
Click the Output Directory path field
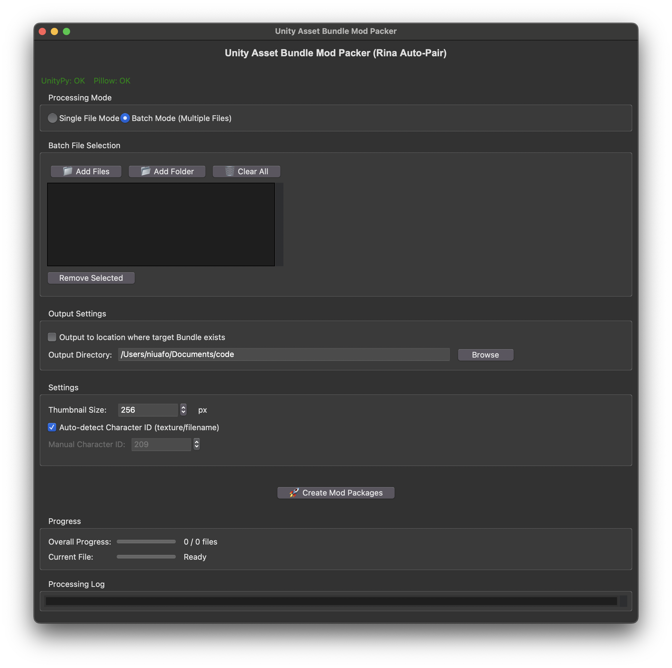pos(283,354)
